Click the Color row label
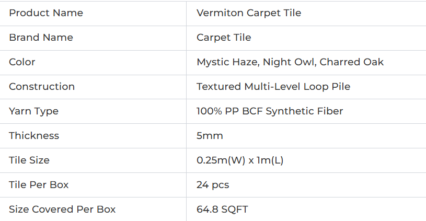 tap(22, 62)
